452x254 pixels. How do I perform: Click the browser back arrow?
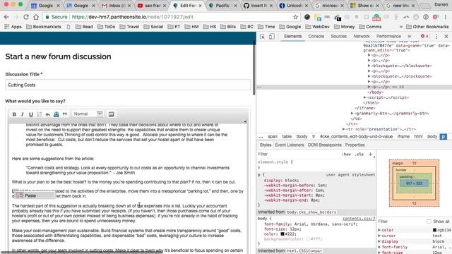pyautogui.click(x=6, y=17)
